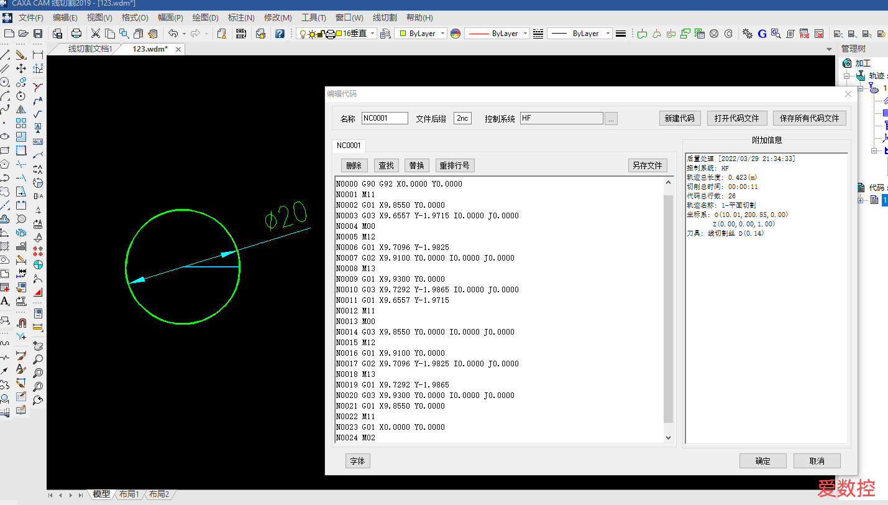Screen dimensions: 888x505
Task: Switch to the 线切割文档1 document tab
Action: coord(89,49)
